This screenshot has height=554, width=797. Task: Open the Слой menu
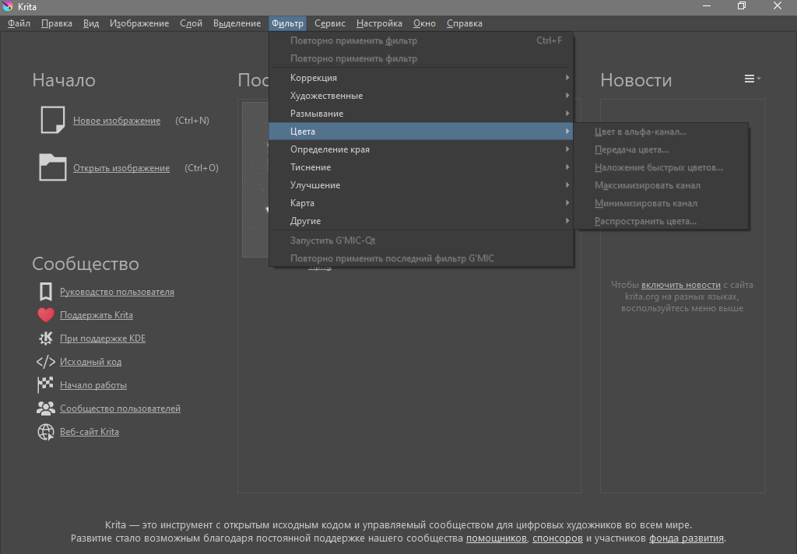[191, 23]
